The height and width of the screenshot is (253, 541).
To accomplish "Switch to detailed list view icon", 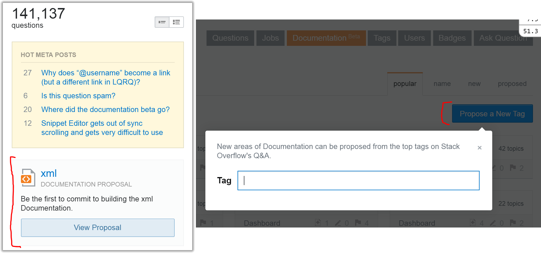I will tap(176, 22).
